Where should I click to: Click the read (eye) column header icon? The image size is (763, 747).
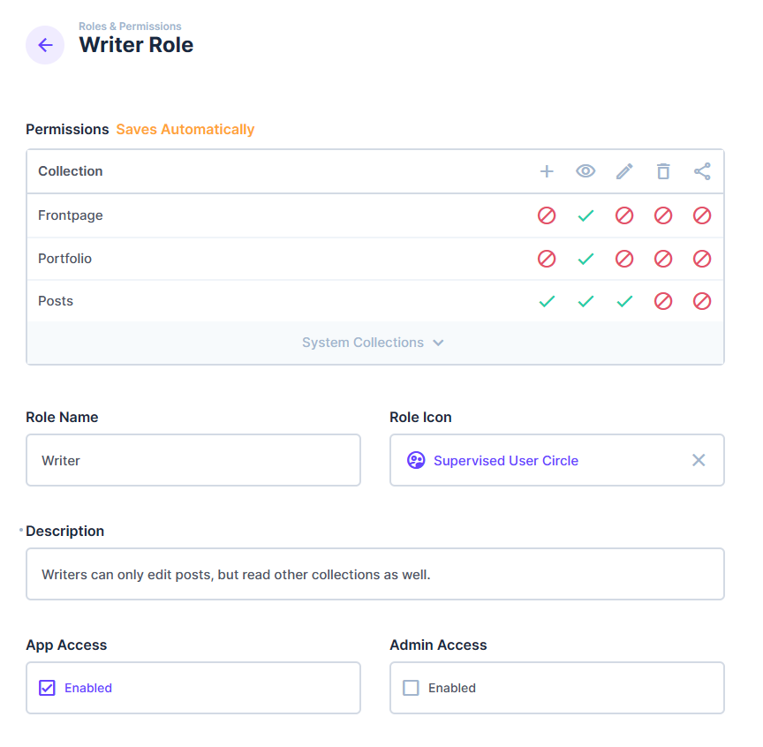(x=585, y=171)
